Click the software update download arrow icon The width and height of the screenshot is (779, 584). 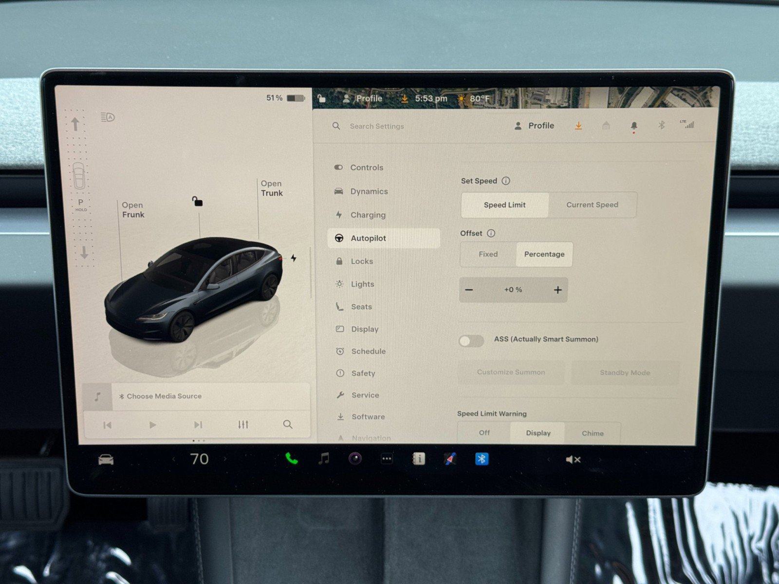point(578,126)
